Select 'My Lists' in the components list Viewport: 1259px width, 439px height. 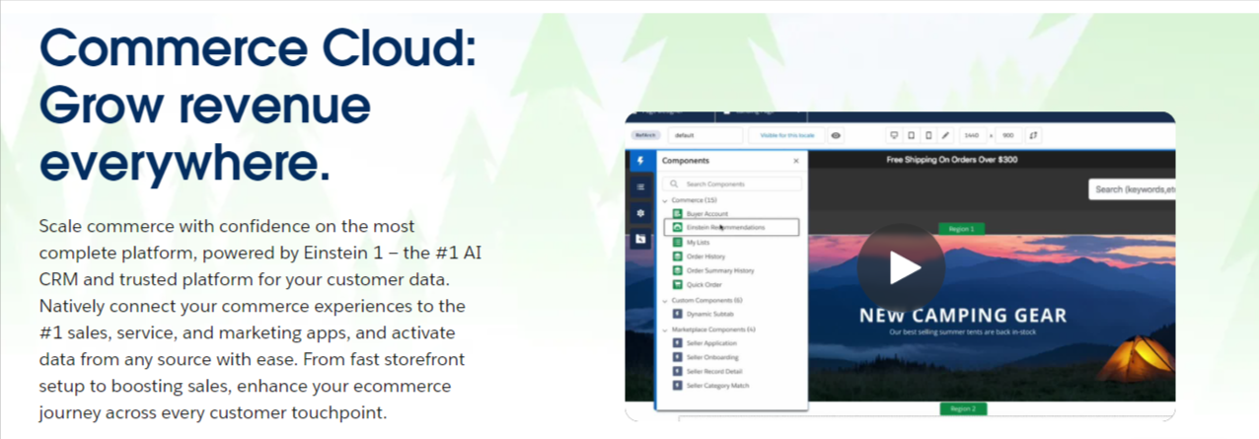699,242
